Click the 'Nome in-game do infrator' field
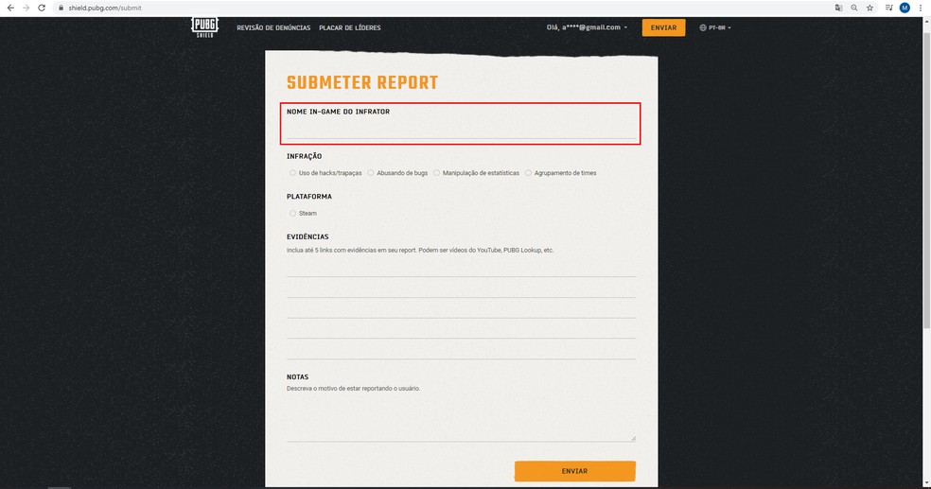 point(461,131)
